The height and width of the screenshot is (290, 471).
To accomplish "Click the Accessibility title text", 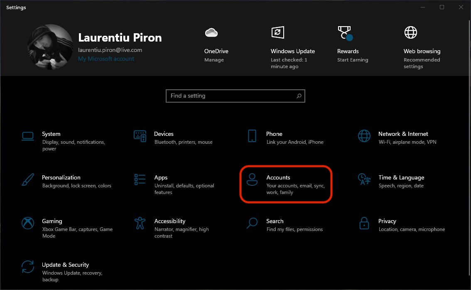I will [170, 221].
